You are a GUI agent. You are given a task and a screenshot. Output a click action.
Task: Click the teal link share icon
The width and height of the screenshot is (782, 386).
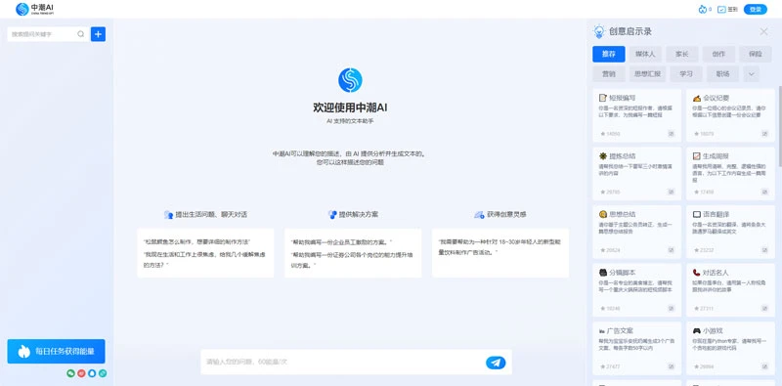point(103,373)
